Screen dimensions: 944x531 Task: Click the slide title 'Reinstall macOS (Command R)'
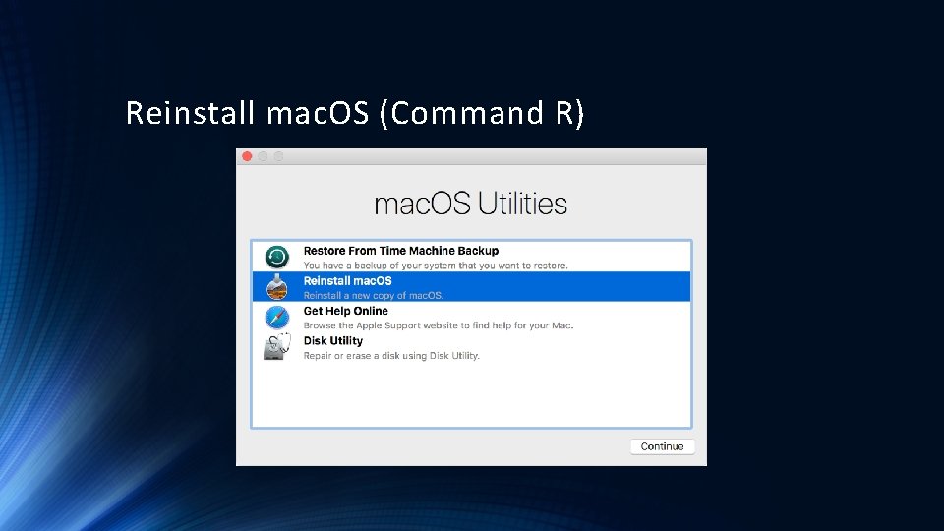[355, 113]
